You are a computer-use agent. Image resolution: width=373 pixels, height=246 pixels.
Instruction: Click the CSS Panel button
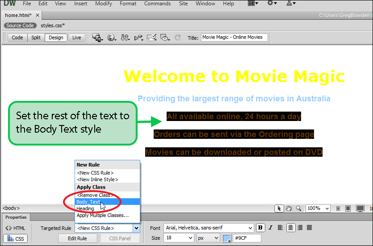tap(120, 238)
